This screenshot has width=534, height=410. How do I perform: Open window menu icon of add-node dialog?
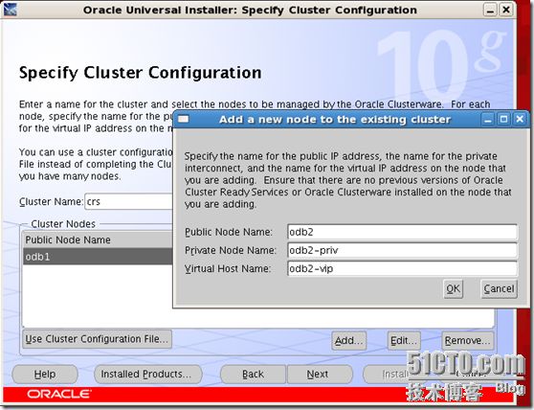coord(184,120)
